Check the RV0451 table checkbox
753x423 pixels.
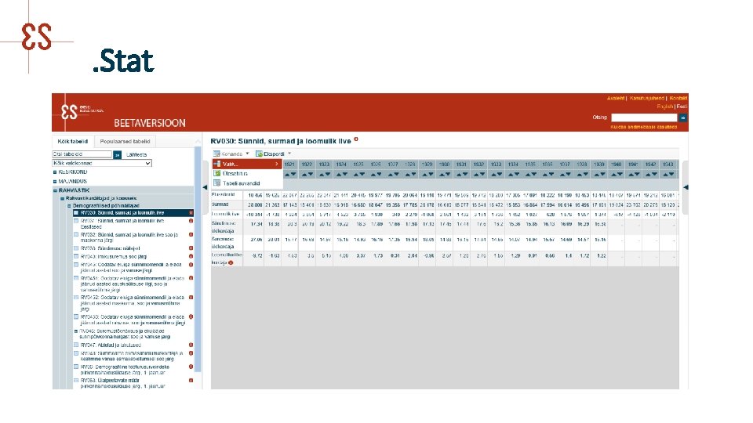click(76, 278)
